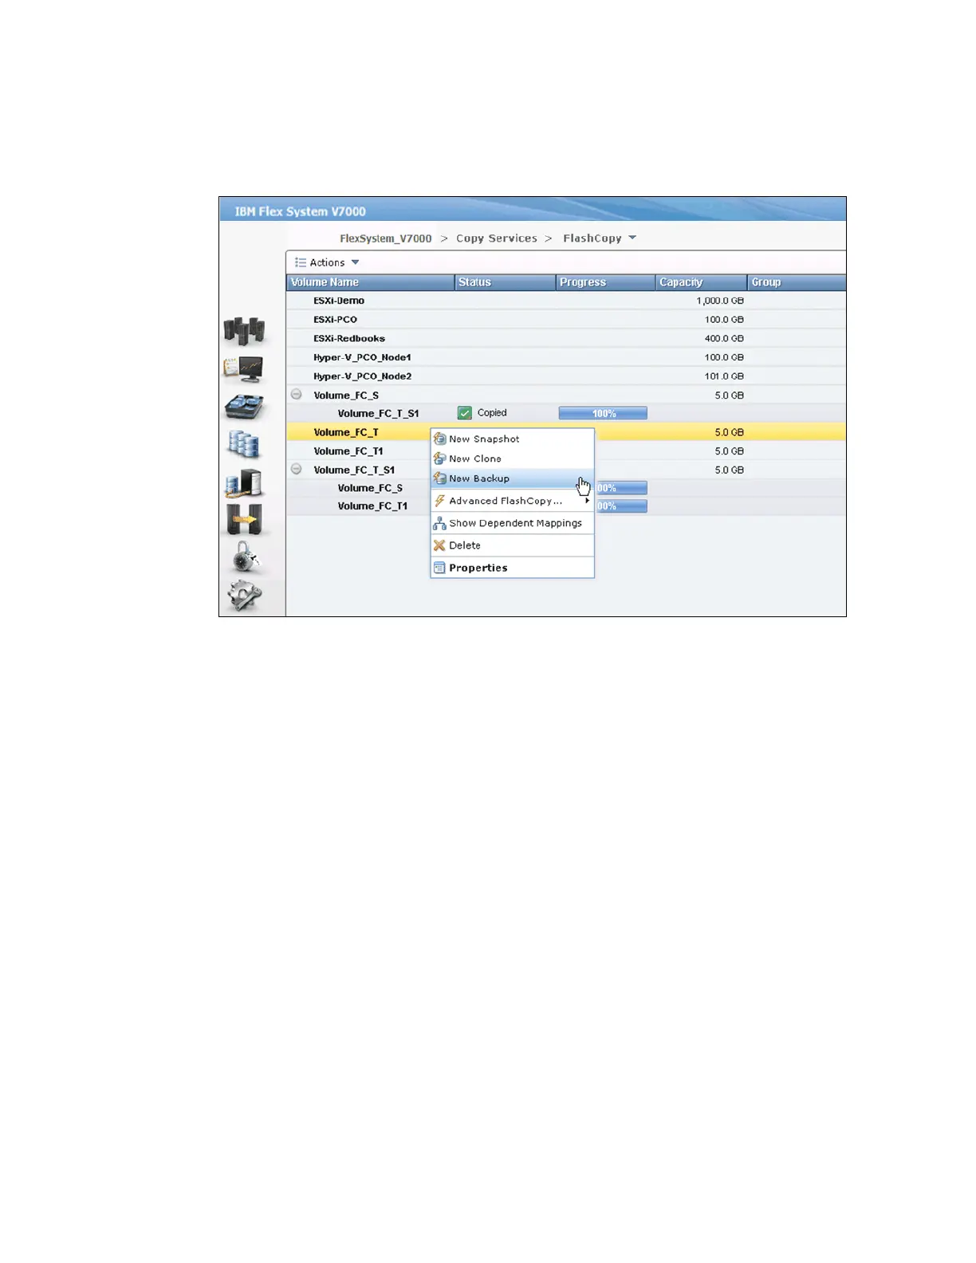Screen dimensions: 976x1263
Task: Click the IBM Flex System V7000 title
Action: point(300,211)
